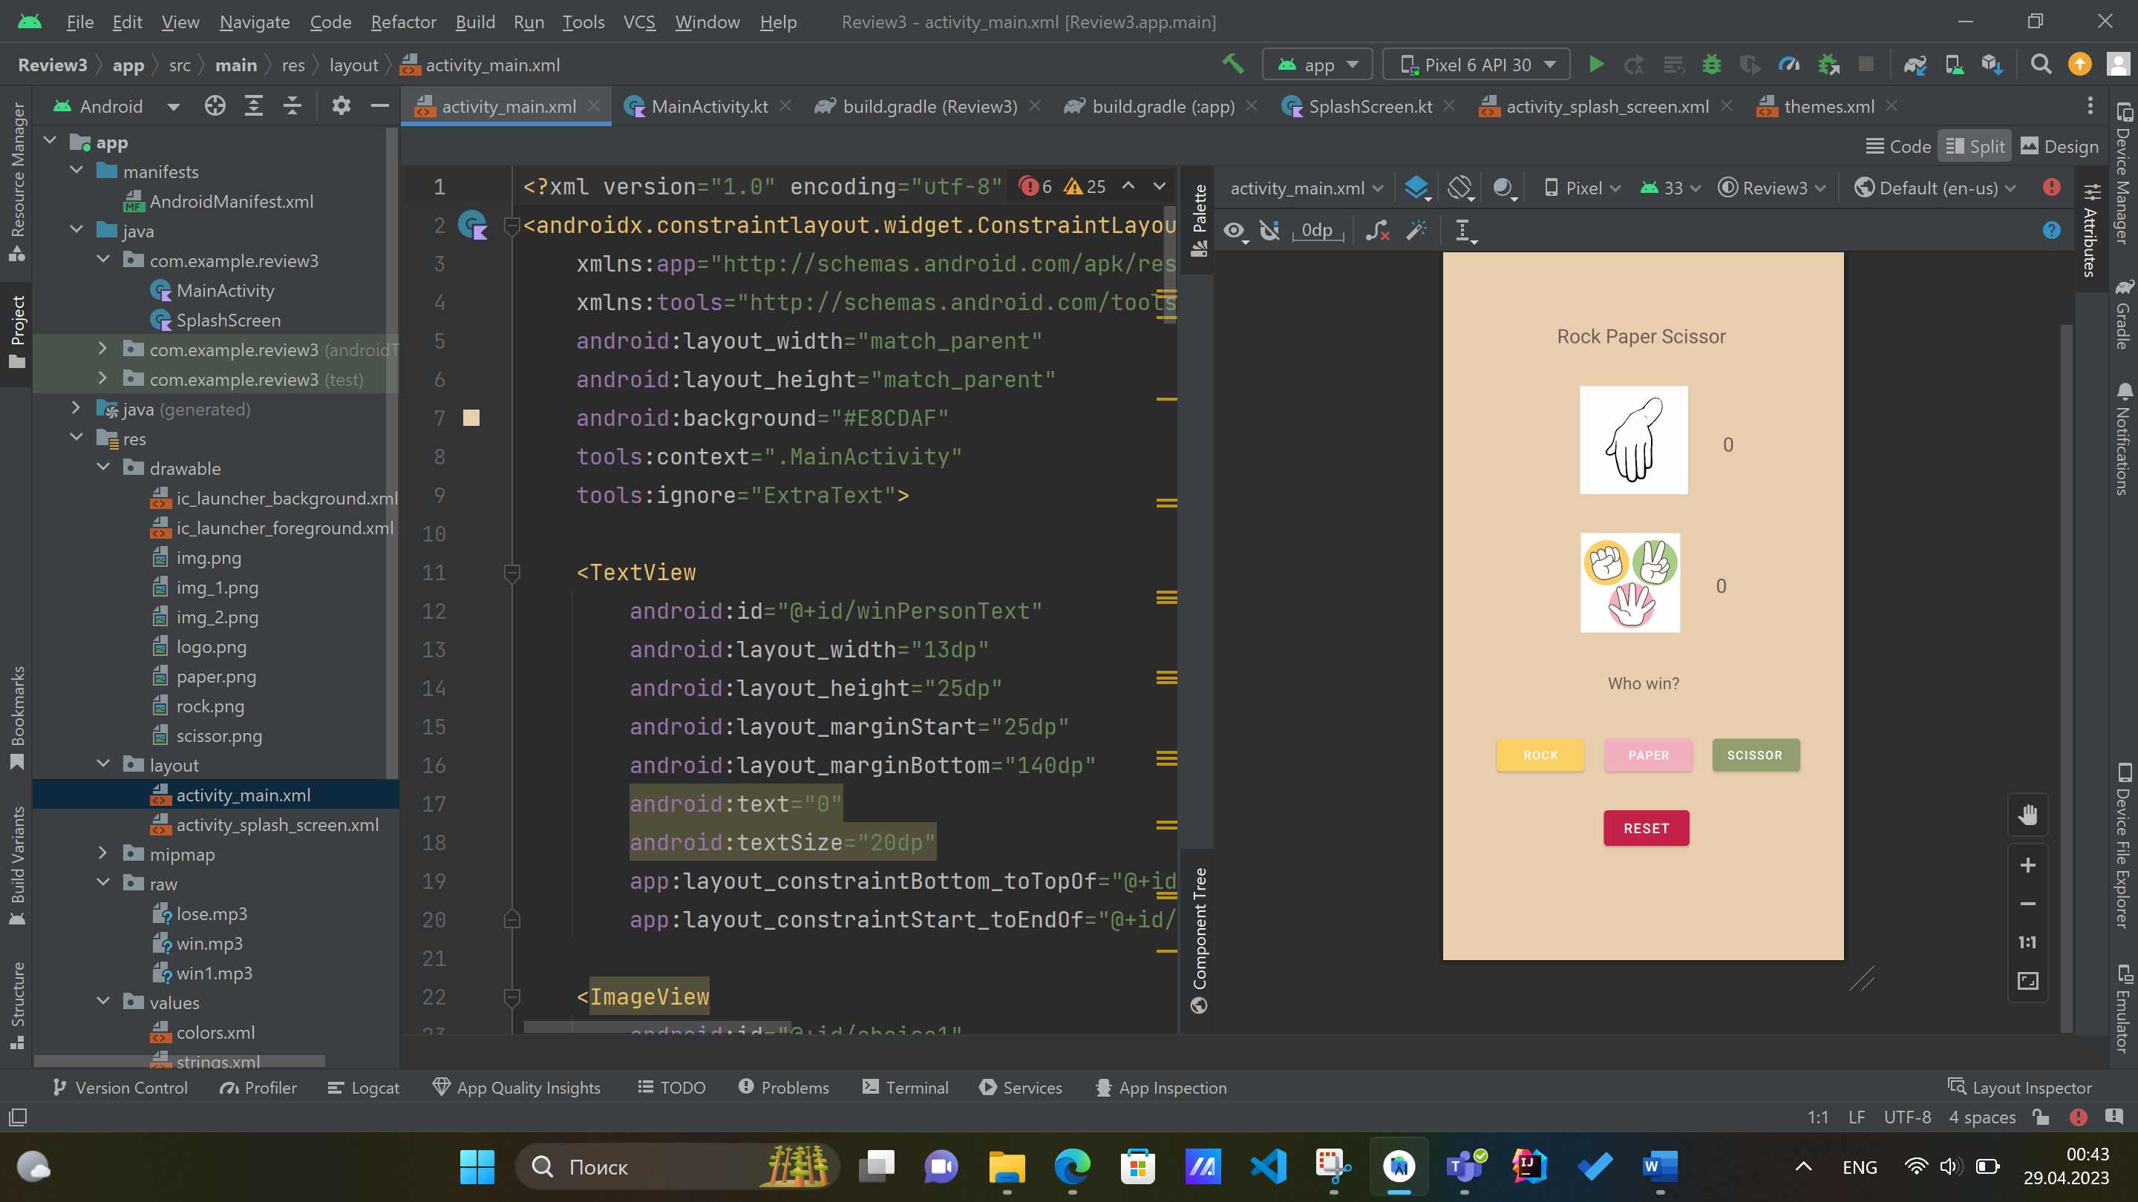Open Search Everywhere magnifier

tap(2041, 64)
